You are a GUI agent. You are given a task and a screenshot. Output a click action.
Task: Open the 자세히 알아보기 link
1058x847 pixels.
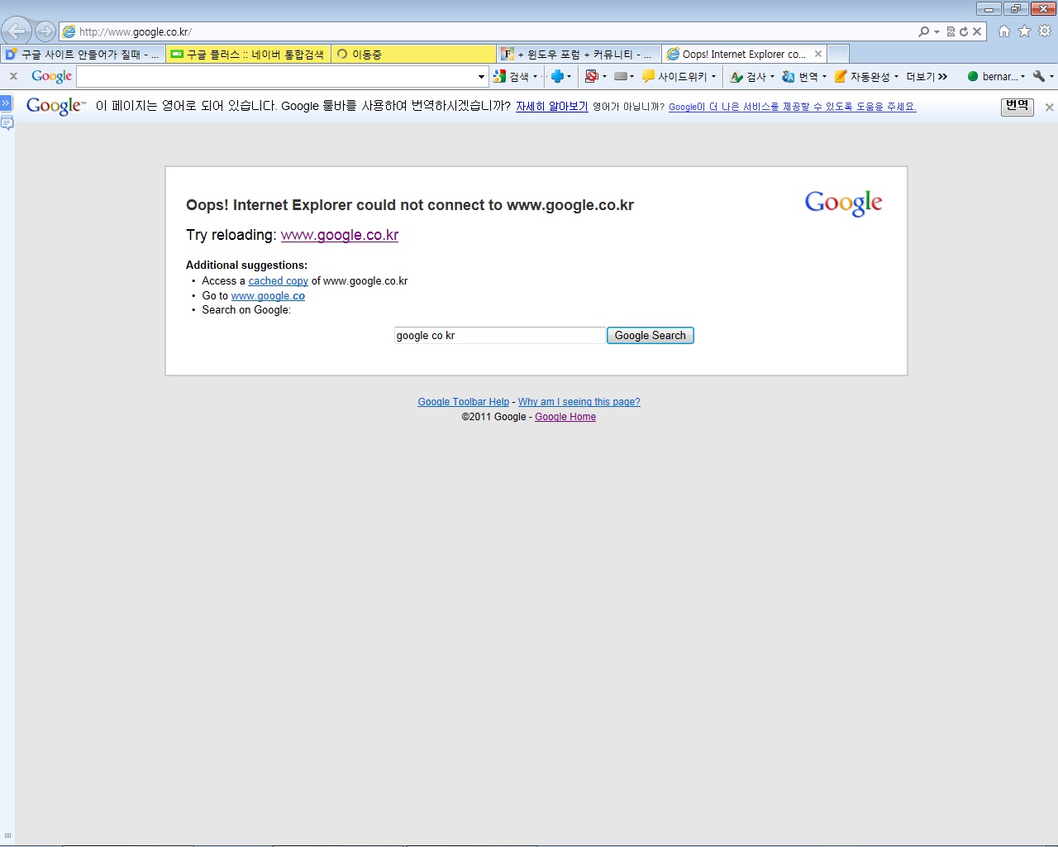(552, 106)
